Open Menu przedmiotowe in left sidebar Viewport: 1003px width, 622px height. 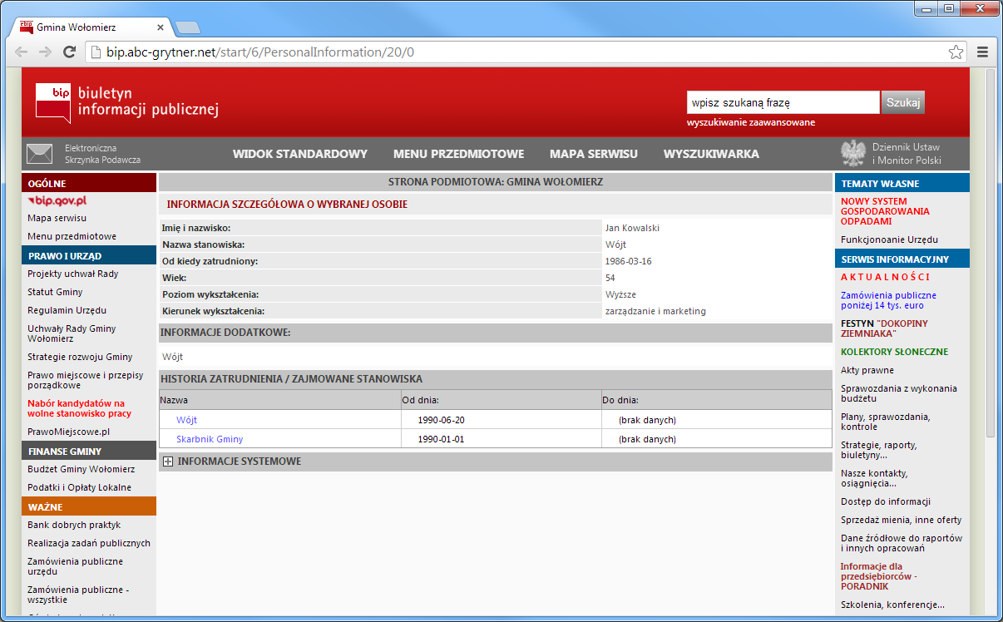72,236
